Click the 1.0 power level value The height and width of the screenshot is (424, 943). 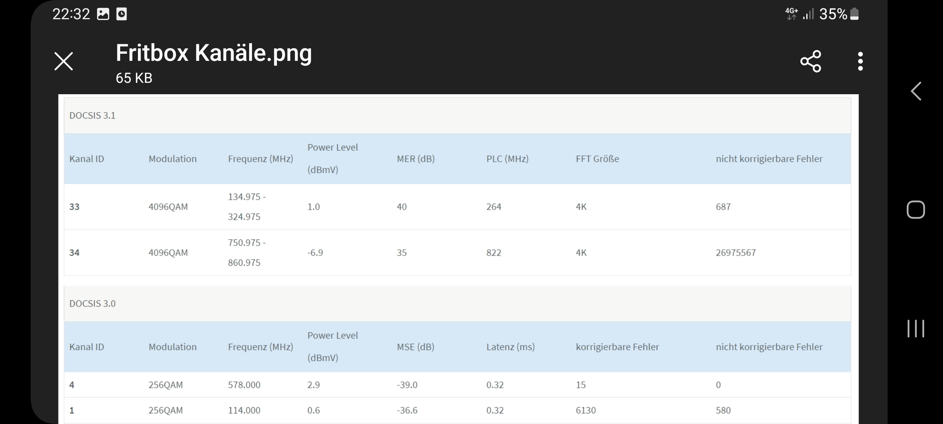pyautogui.click(x=314, y=207)
